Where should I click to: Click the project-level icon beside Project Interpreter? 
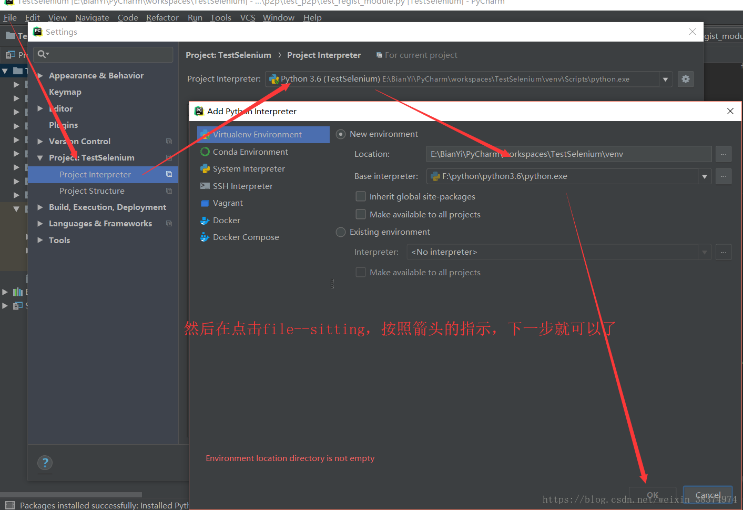click(x=169, y=174)
